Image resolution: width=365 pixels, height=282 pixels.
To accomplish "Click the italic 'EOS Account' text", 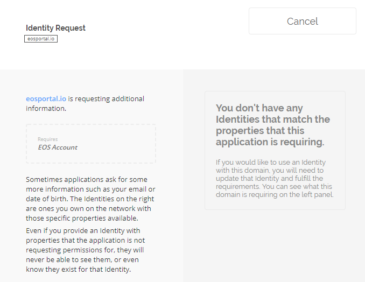I will coord(58,147).
